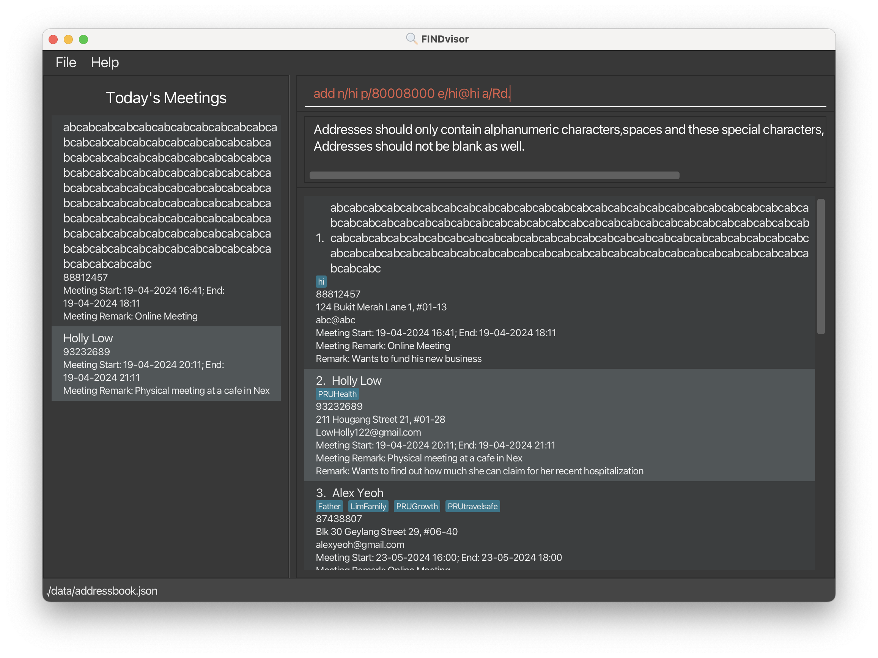The image size is (878, 658).
Task: Click the PRUGrowth tag
Action: pos(416,506)
